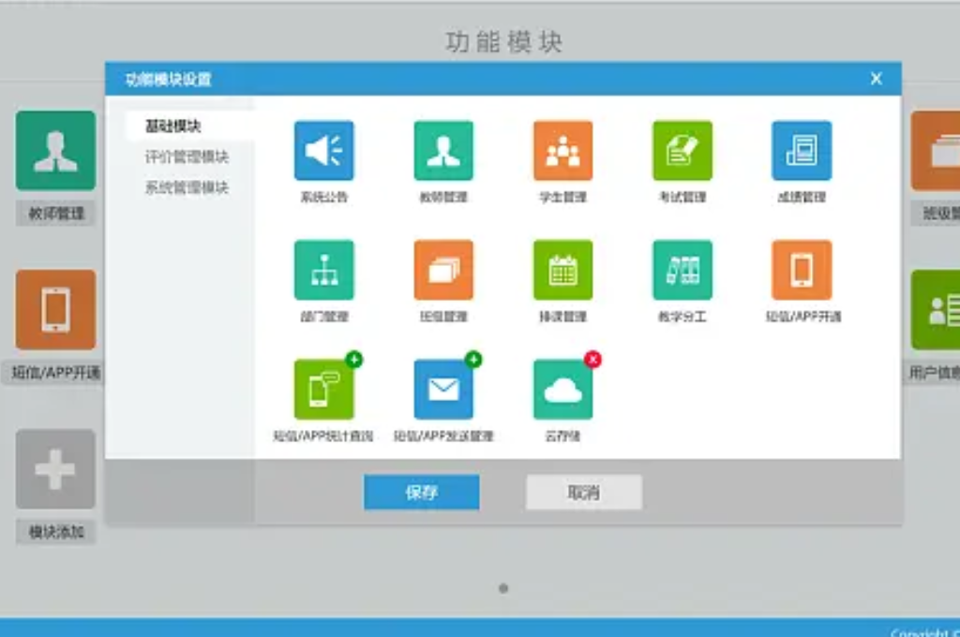Select the 考试管理 exam management module
The height and width of the screenshot is (637, 960).
(x=682, y=150)
